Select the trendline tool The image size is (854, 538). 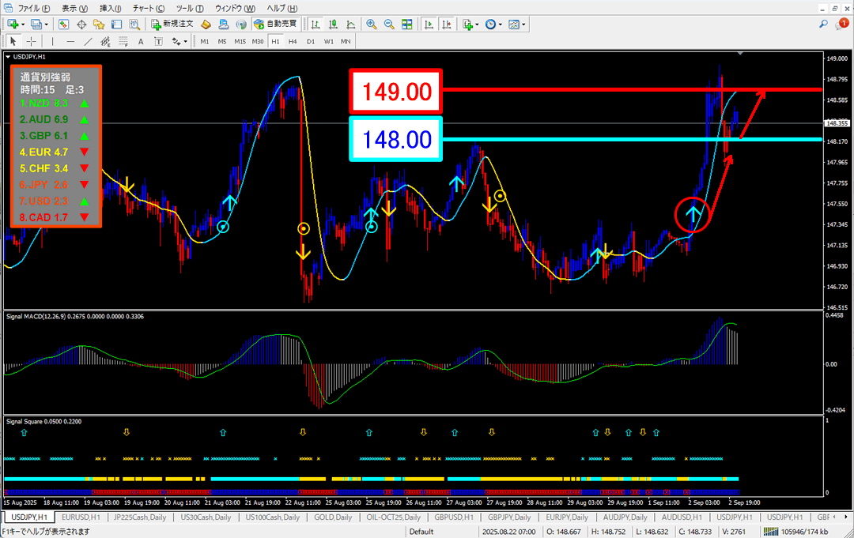tap(88, 41)
